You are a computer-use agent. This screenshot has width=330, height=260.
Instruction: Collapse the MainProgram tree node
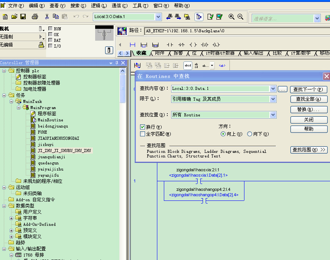18,108
